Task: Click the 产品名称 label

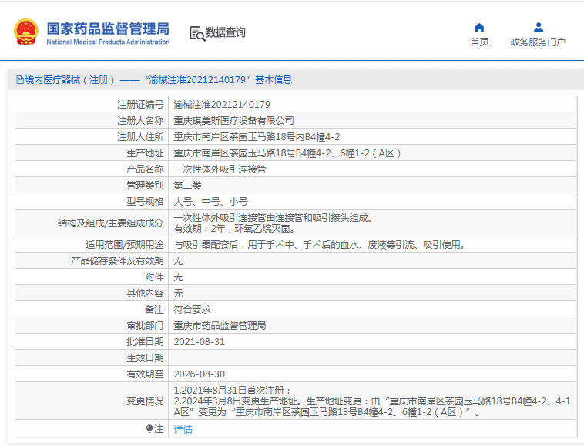Action: pos(145,169)
